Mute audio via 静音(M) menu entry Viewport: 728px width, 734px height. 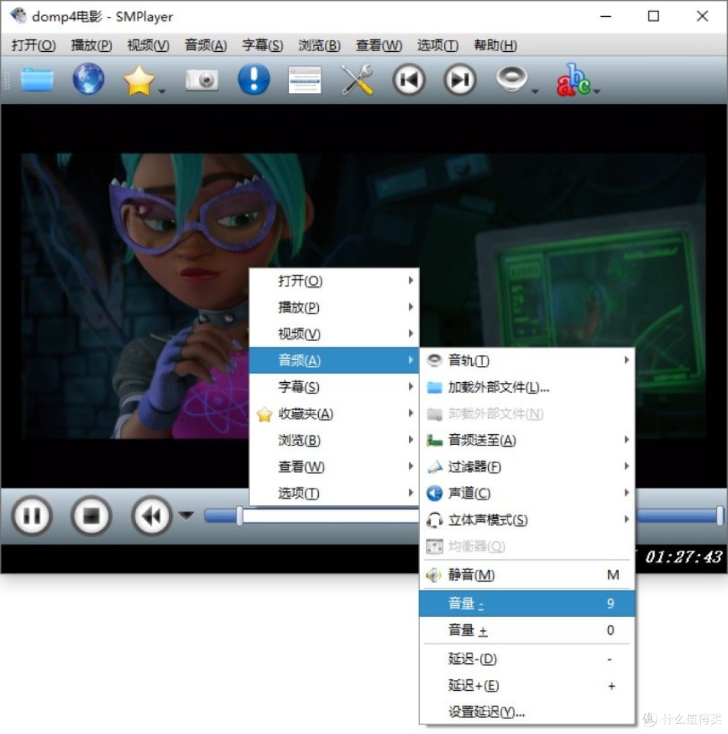click(472, 575)
